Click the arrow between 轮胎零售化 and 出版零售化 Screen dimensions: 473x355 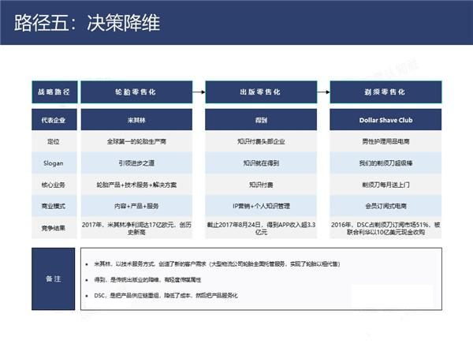pos(199,92)
